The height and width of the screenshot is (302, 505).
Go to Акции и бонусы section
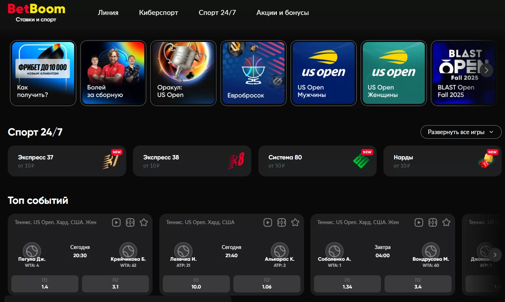pyautogui.click(x=283, y=12)
